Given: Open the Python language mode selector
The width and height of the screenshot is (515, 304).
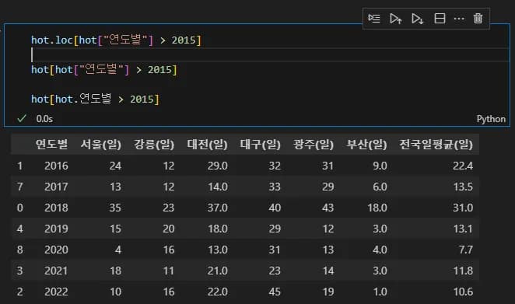Looking at the screenshot, I should pos(491,119).
